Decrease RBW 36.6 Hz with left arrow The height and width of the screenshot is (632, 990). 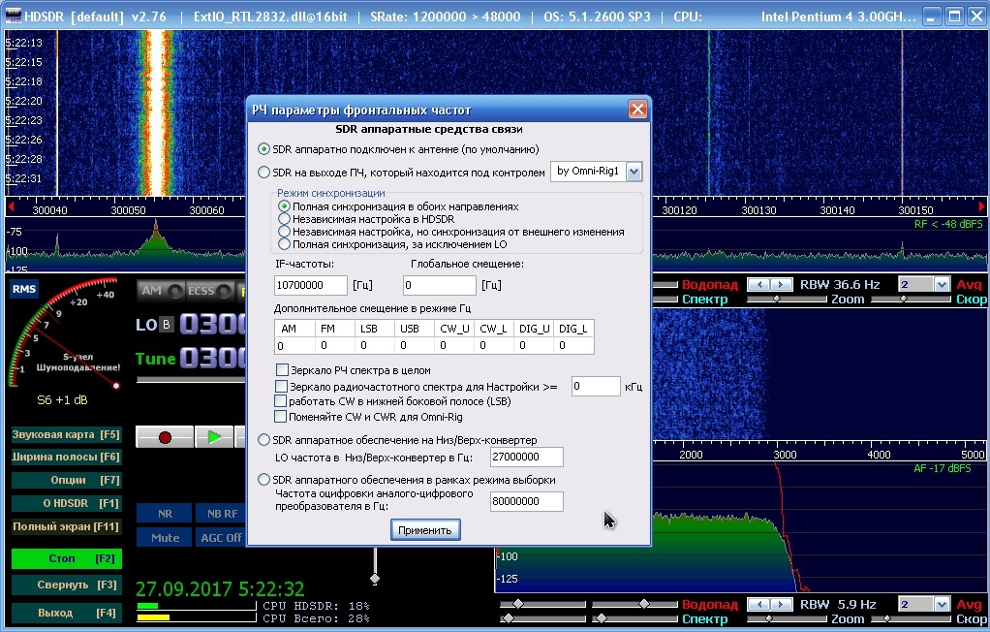758,284
